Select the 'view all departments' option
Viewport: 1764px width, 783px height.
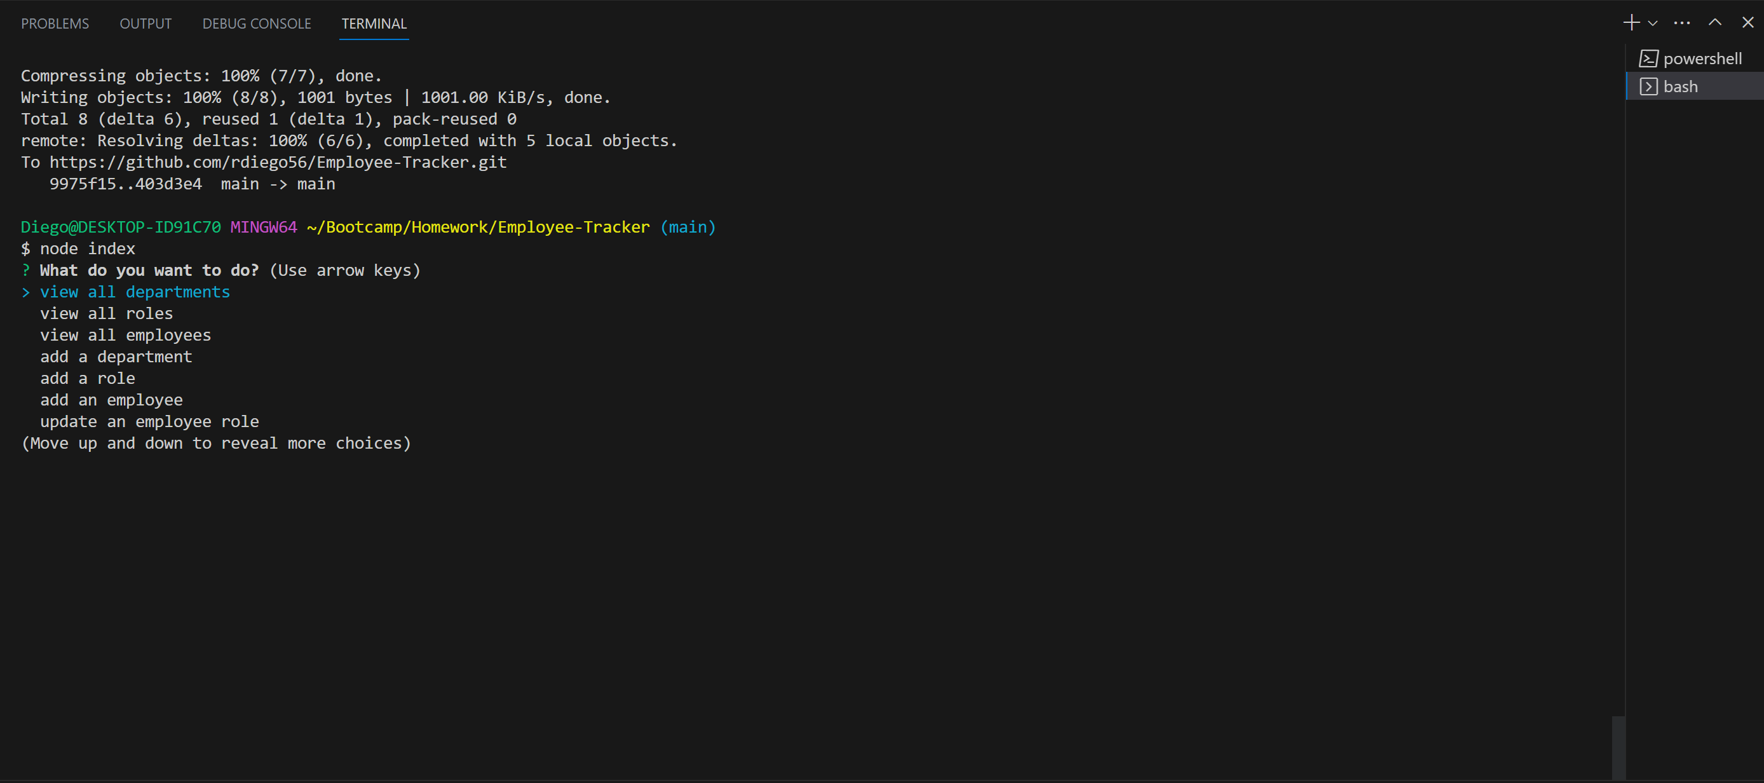[134, 291]
